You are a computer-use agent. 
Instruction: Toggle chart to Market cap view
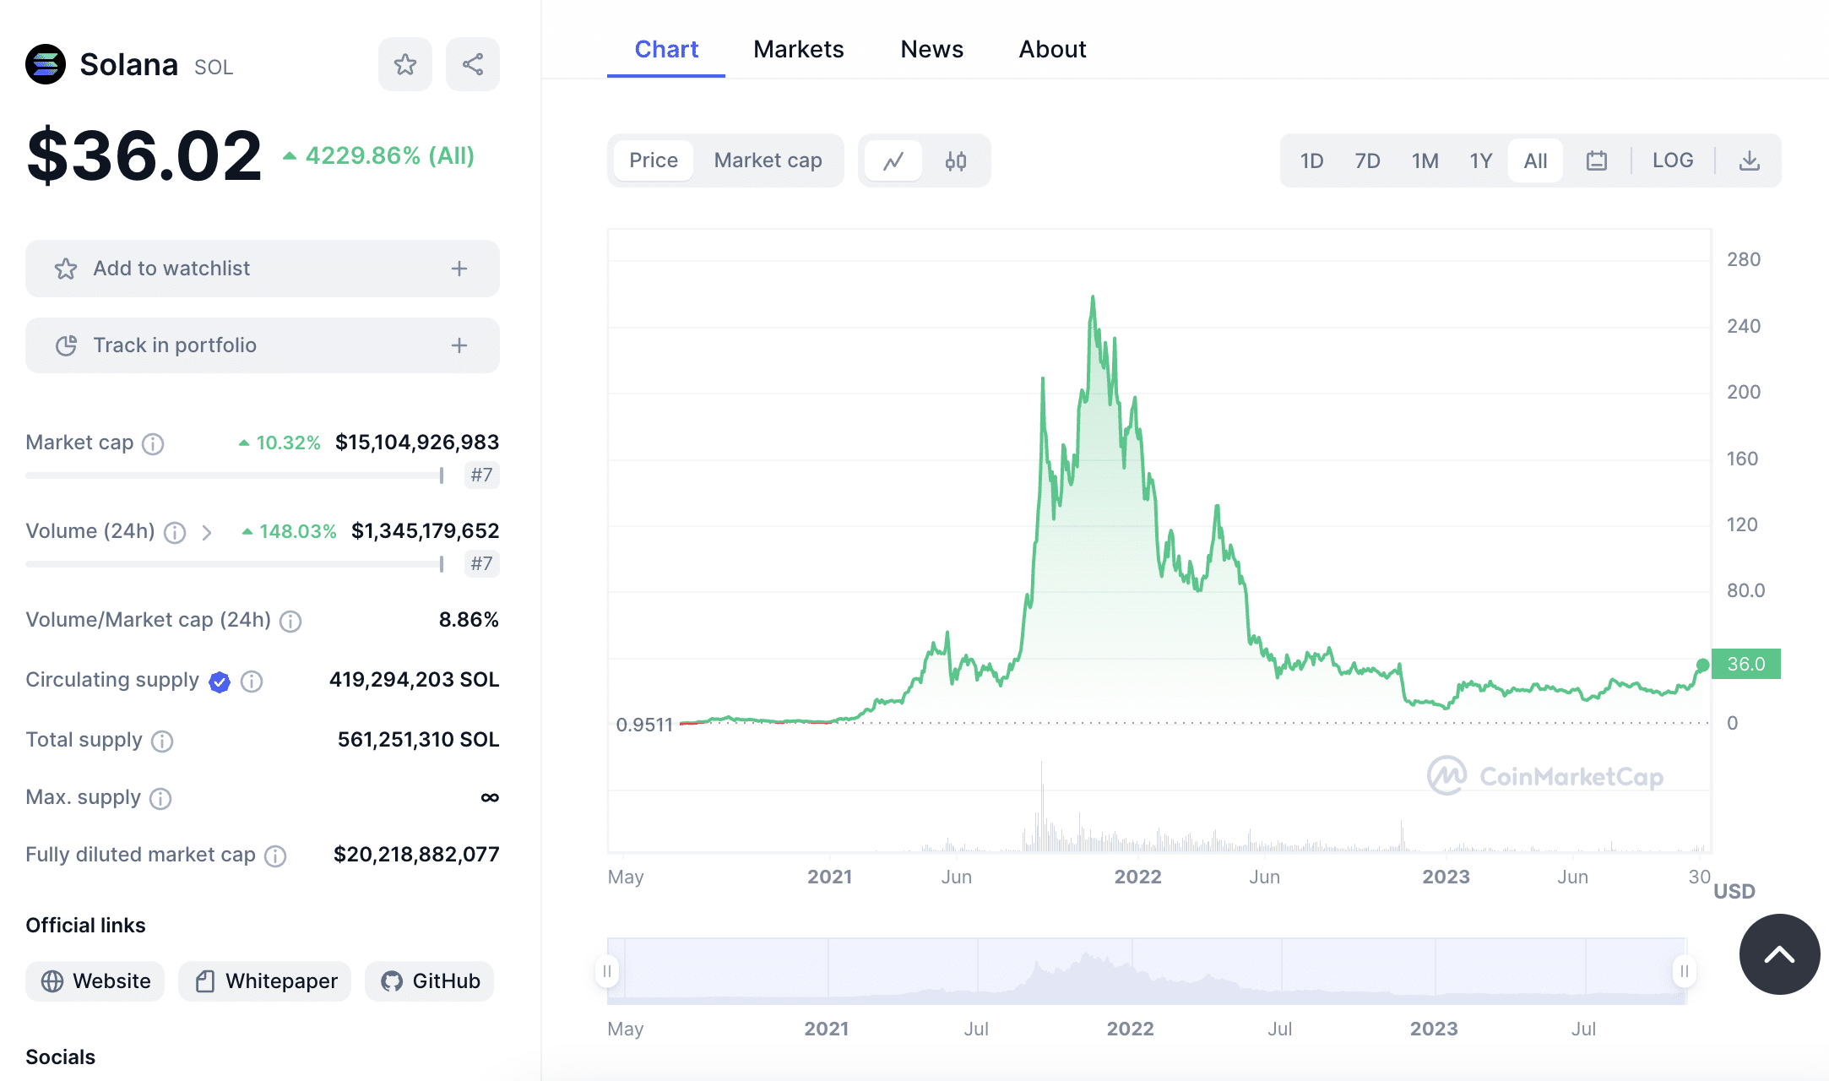tap(768, 160)
